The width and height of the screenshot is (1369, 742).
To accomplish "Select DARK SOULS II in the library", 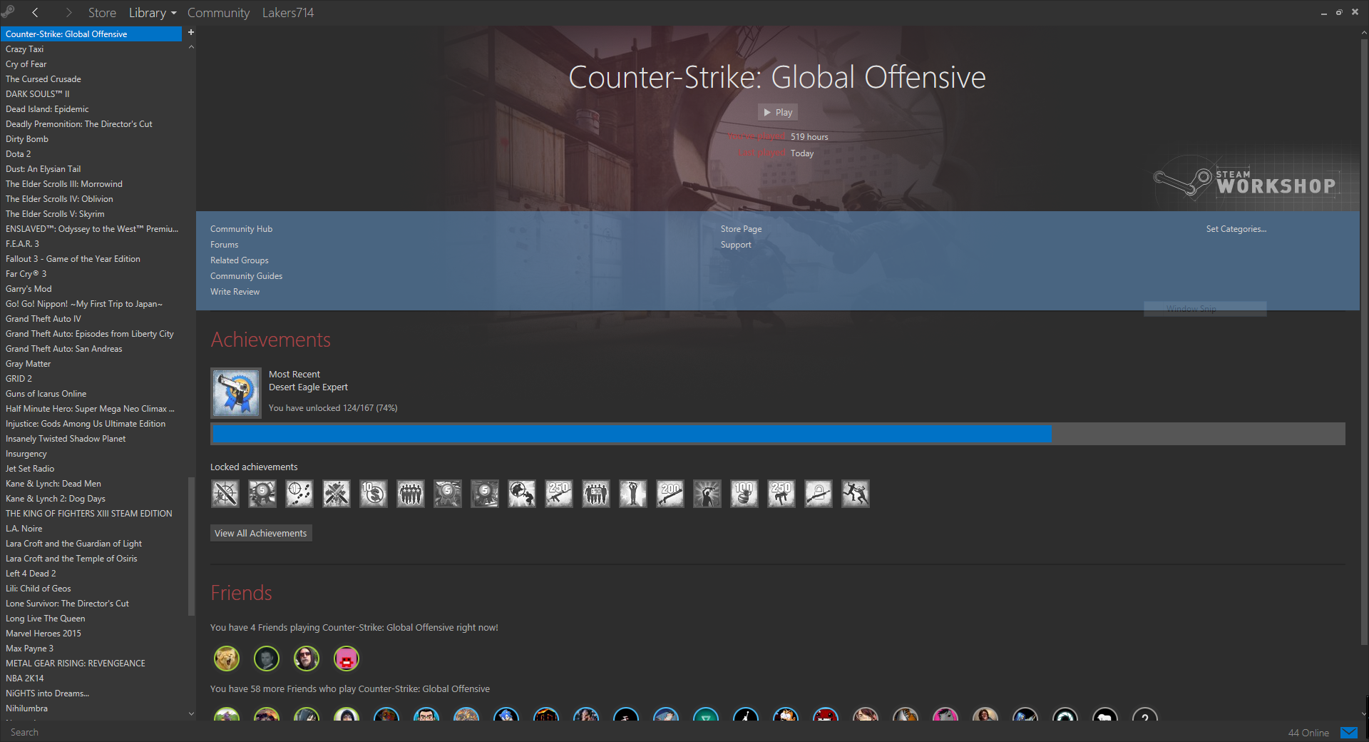I will point(91,94).
